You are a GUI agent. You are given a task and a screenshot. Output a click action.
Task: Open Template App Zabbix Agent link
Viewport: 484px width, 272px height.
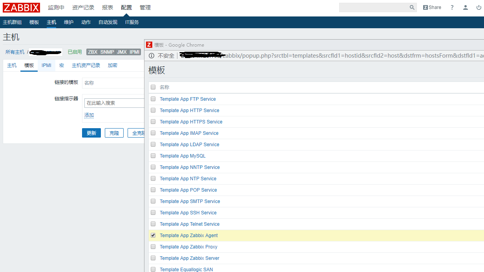189,236
